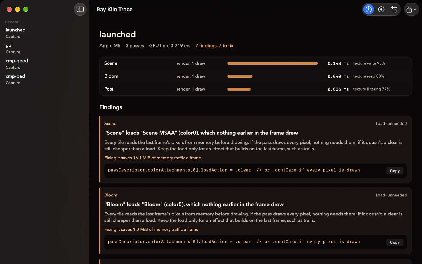The image size is (422, 264).
Task: Click the 'Apple M5' device label
Action: pos(110,46)
